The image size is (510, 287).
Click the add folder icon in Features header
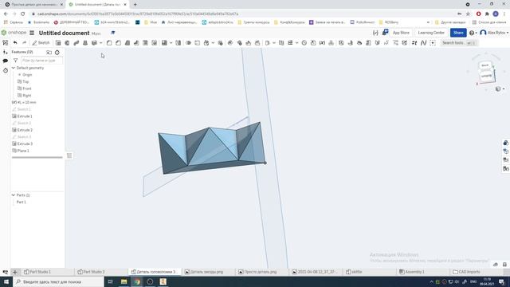49,52
